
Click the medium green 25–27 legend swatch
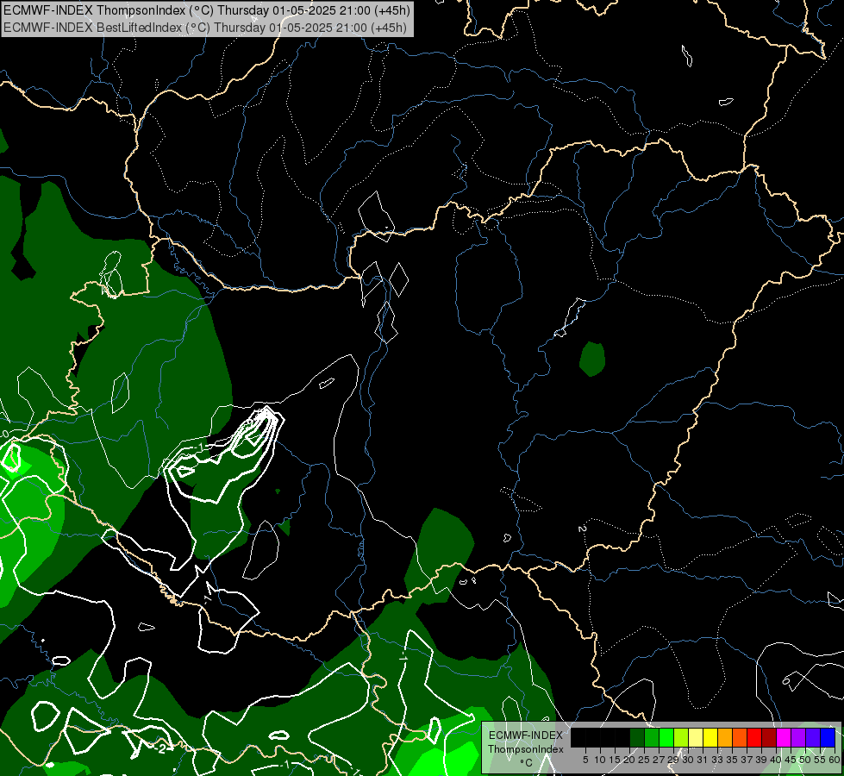[652, 738]
